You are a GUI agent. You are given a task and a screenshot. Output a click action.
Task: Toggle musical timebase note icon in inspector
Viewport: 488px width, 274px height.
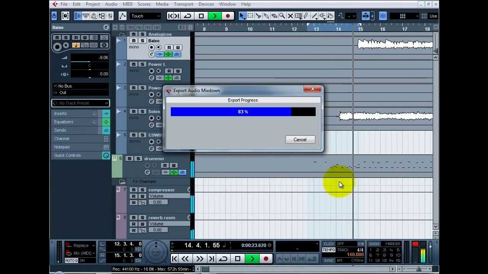(76, 45)
